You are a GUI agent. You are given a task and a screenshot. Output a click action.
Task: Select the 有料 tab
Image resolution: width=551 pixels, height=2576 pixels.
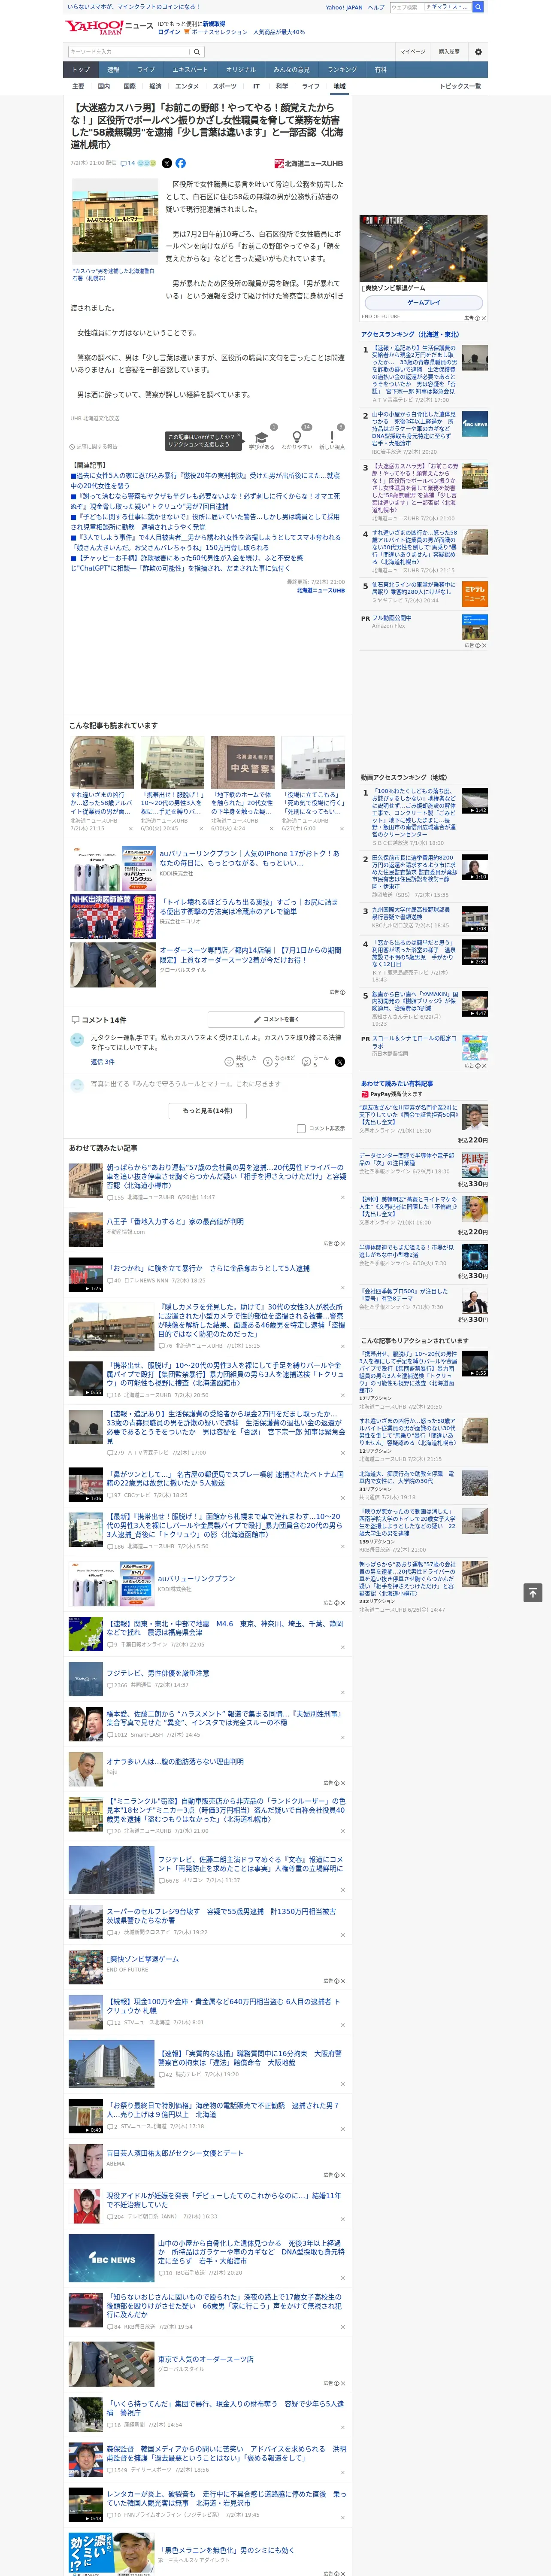tap(381, 70)
